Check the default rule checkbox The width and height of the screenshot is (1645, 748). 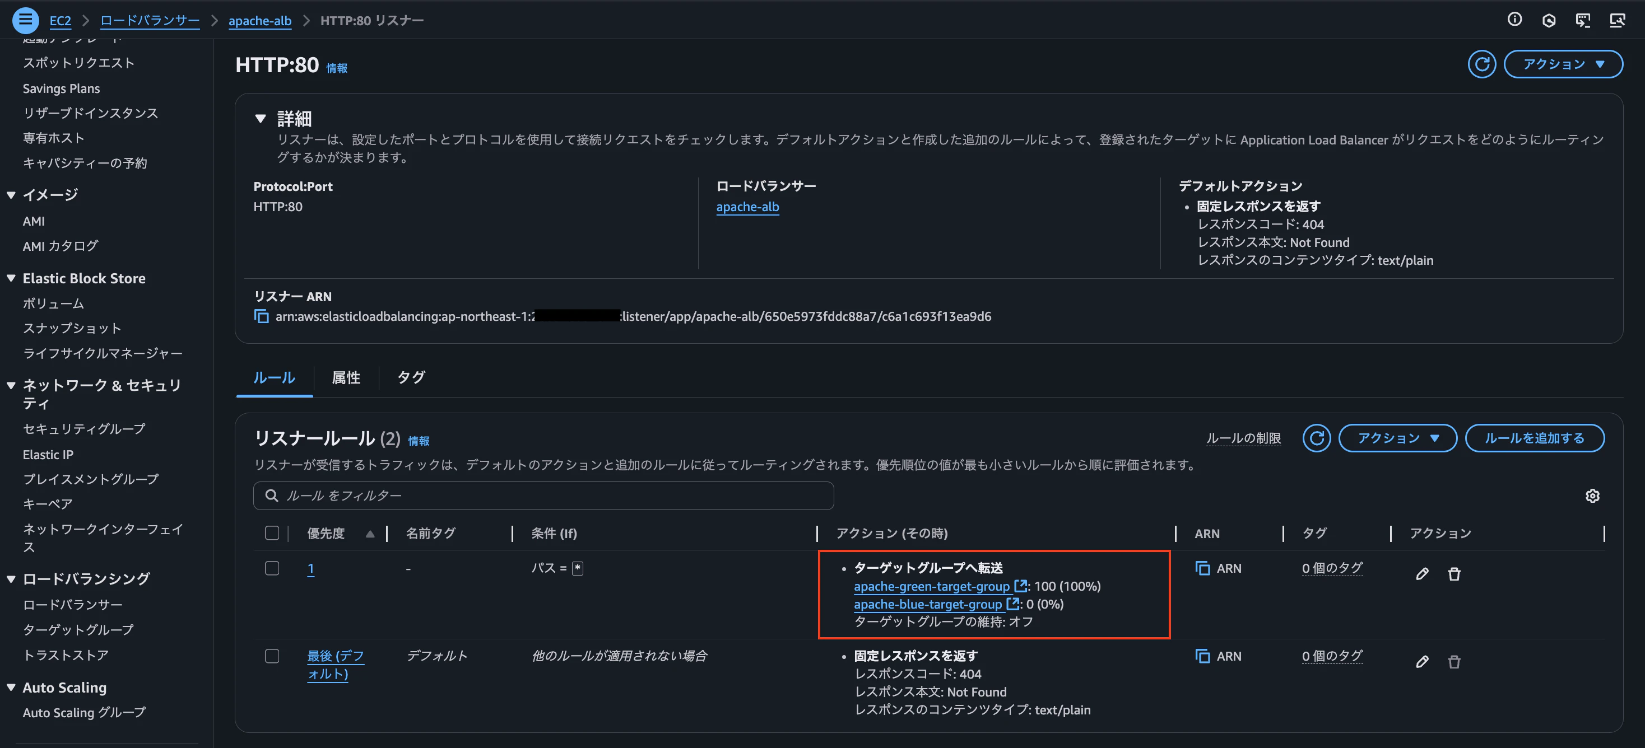[x=272, y=656]
